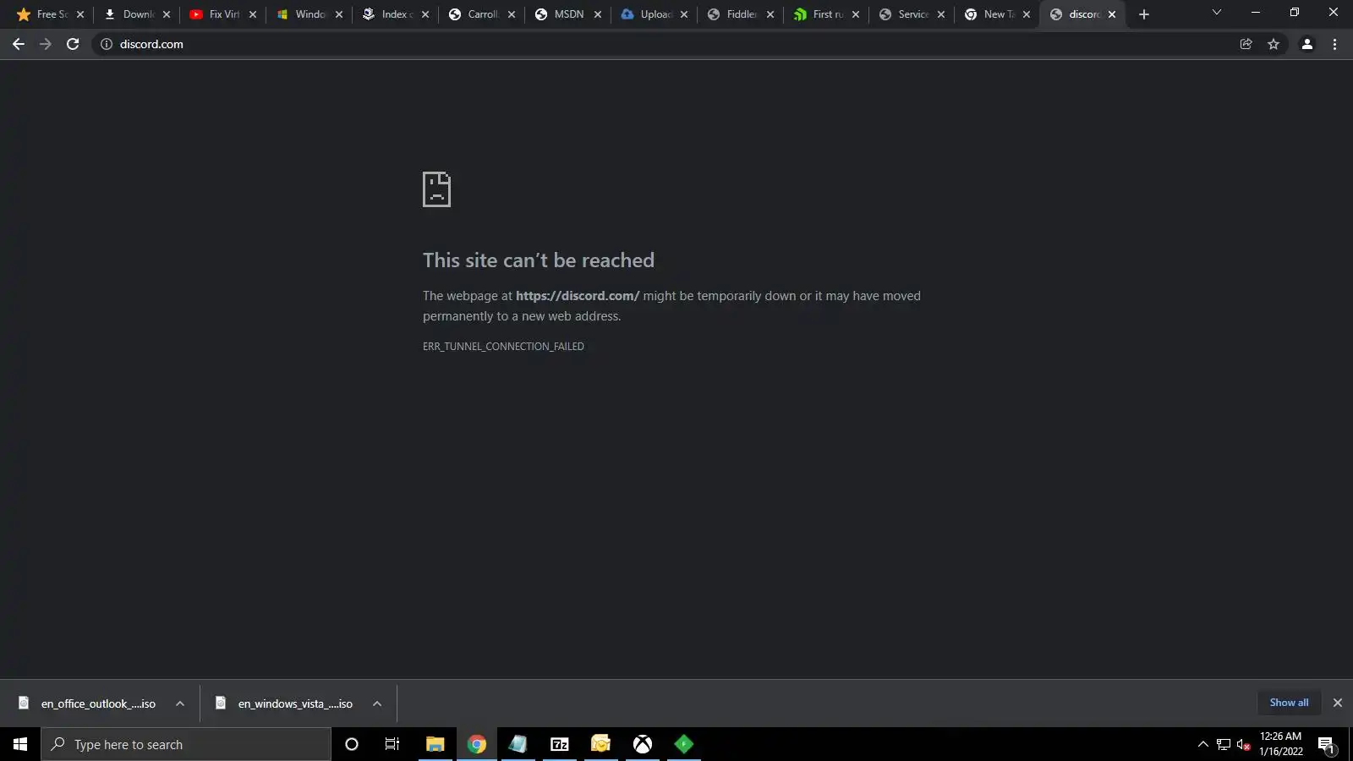1353x761 pixels.
Task: Close the MSDN tab
Action: point(598,14)
